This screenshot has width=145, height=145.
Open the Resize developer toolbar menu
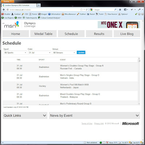(91, 14)
